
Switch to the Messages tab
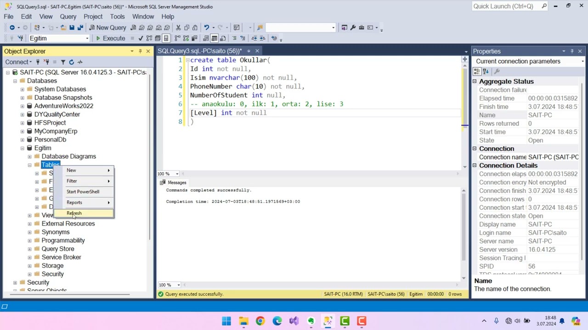[x=173, y=182]
